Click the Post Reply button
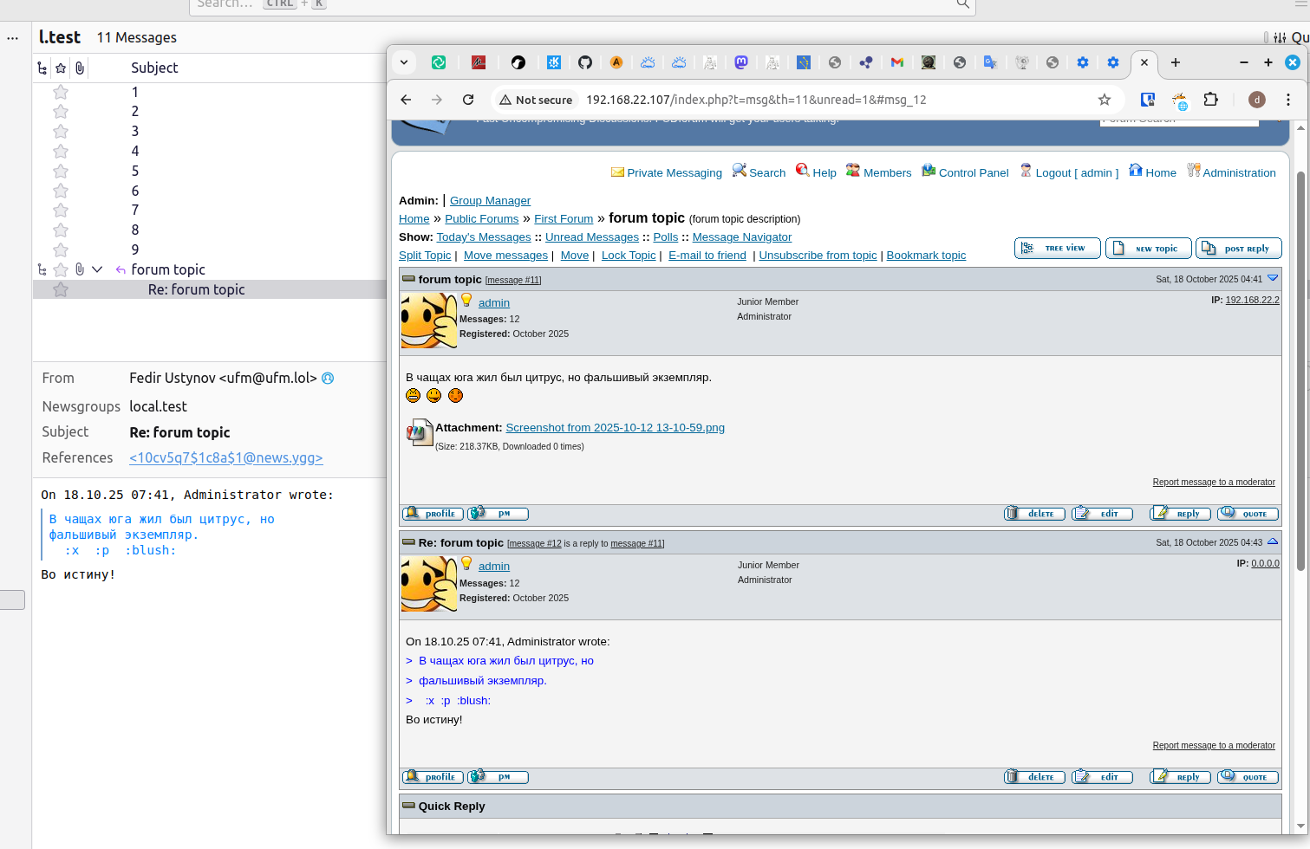Image resolution: width=1310 pixels, height=849 pixels. [x=1238, y=249]
